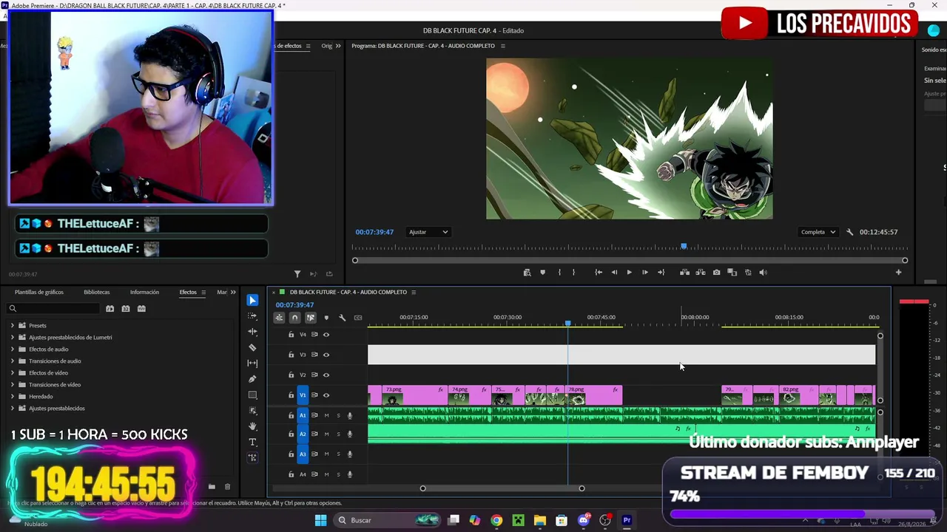947x532 pixels.
Task: Hide track V3 with eye icon
Action: tap(326, 355)
